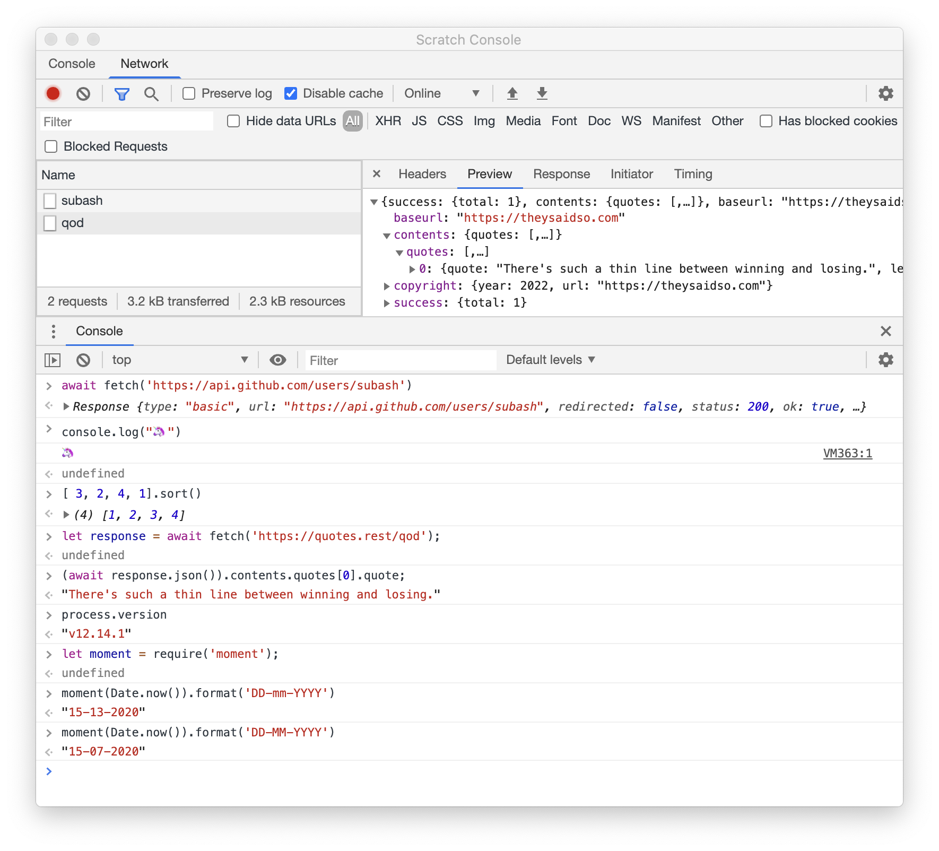Enable Preserve log

(189, 93)
